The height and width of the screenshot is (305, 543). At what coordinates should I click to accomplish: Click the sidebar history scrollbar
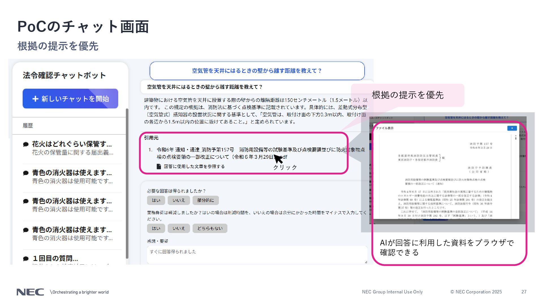pos(127,184)
